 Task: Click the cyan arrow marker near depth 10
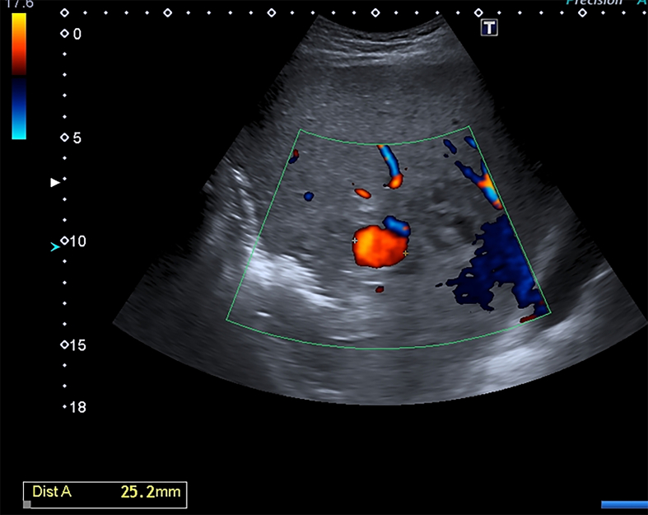pos(55,247)
